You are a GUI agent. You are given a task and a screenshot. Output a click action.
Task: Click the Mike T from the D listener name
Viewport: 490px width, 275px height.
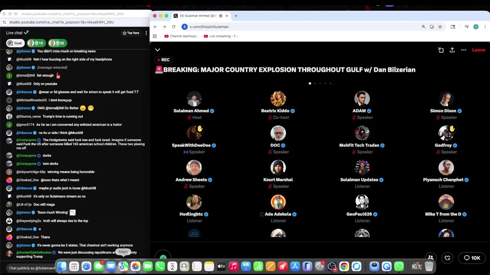[443, 214]
